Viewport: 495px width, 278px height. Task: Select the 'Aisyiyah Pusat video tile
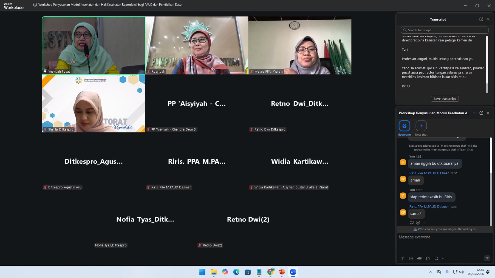[93, 45]
